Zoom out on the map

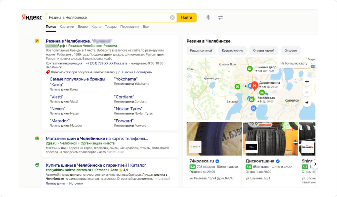[307, 92]
